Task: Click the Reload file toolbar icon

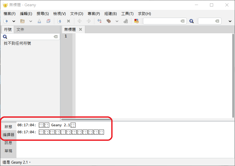Action: point(59,21)
